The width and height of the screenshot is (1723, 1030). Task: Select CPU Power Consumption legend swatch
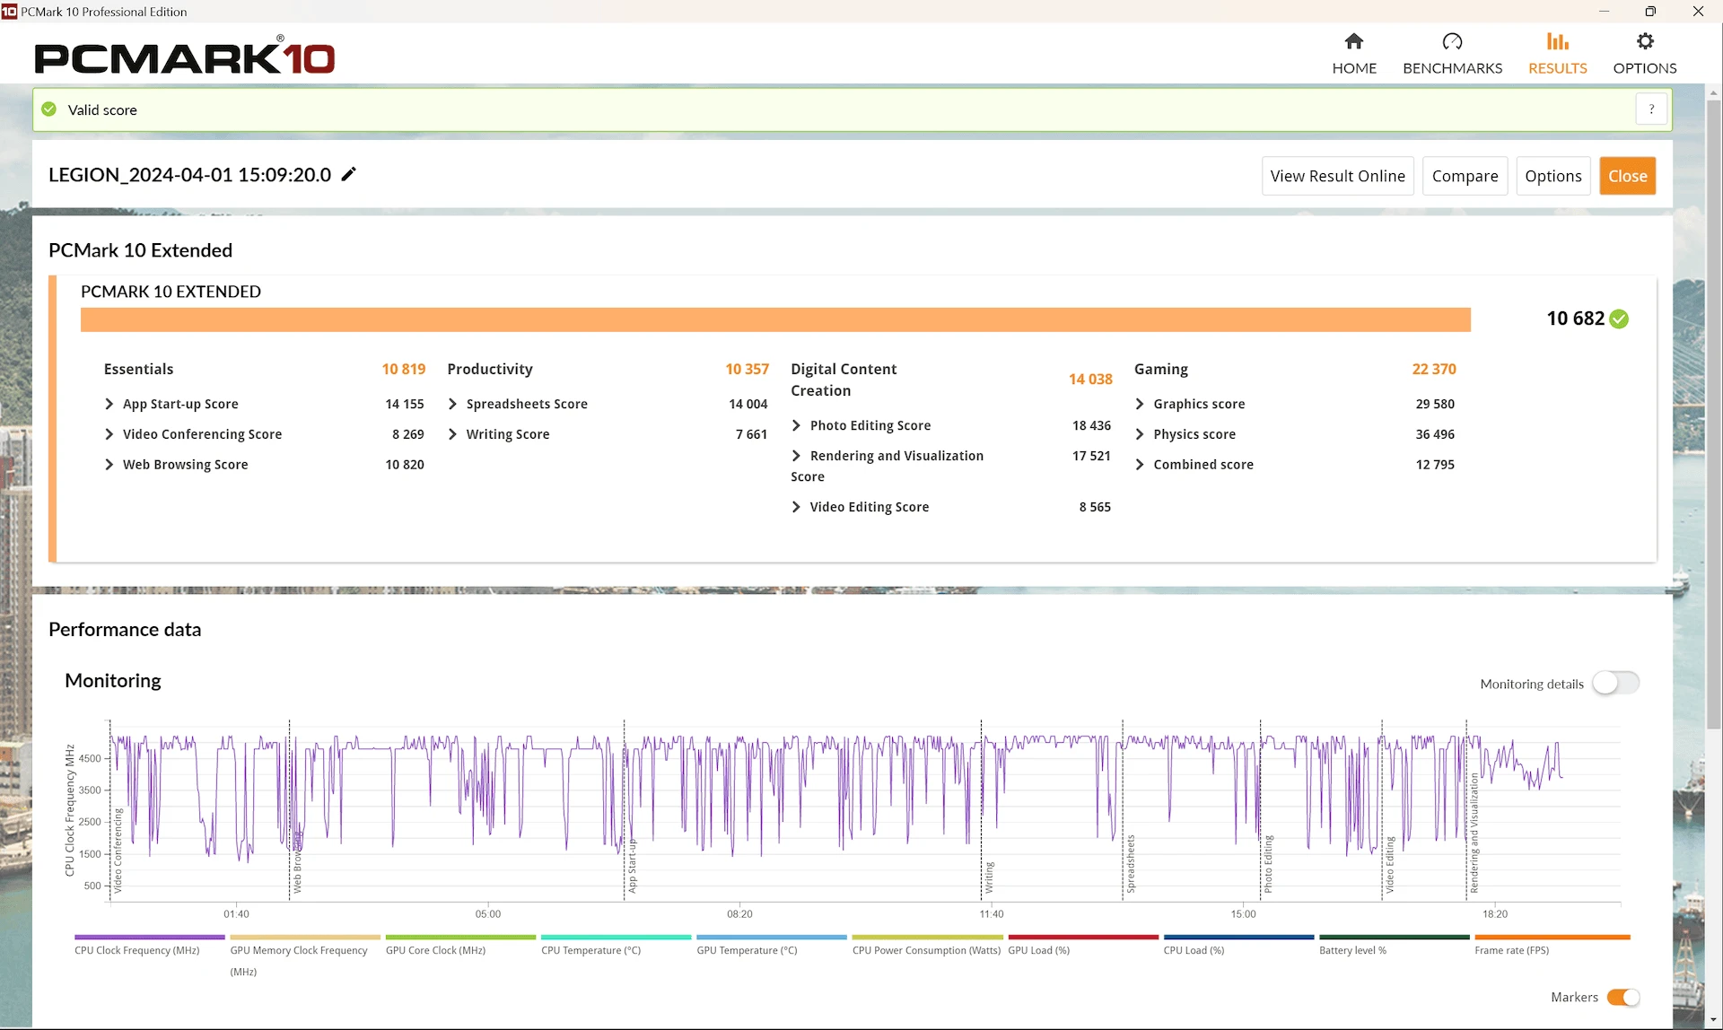click(x=927, y=937)
